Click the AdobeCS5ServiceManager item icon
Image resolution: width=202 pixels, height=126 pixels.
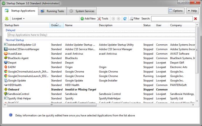pos(6,49)
